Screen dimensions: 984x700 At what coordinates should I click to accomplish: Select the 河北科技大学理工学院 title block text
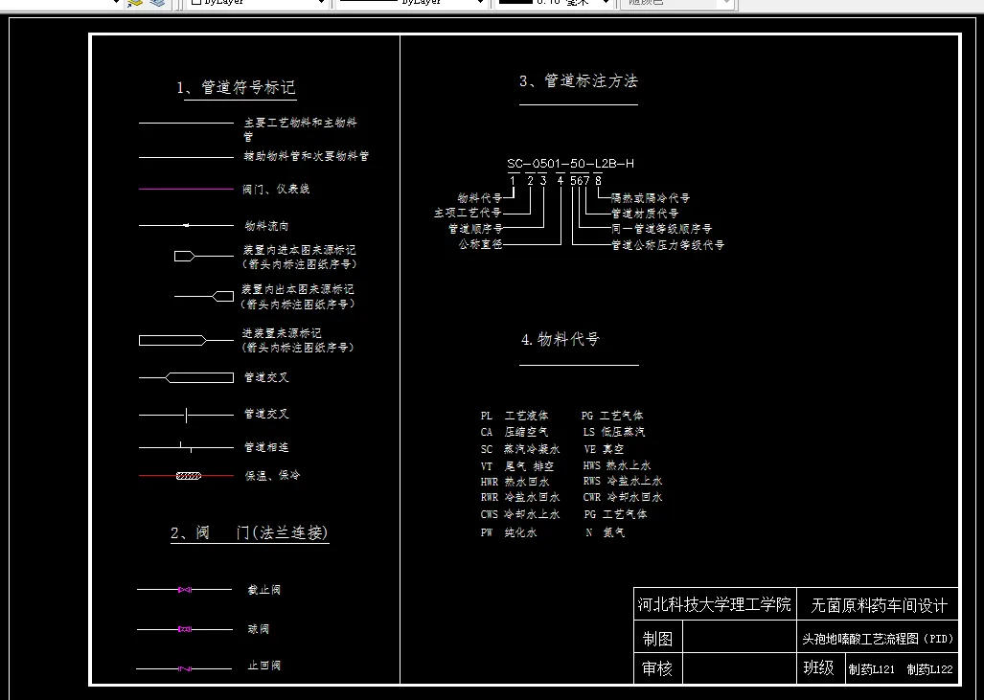coord(715,604)
